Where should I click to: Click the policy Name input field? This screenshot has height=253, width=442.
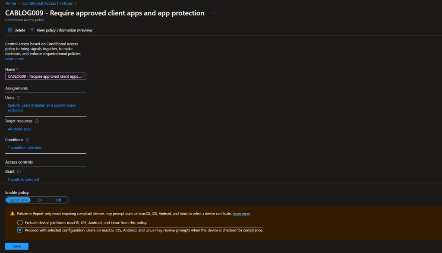tap(44, 76)
